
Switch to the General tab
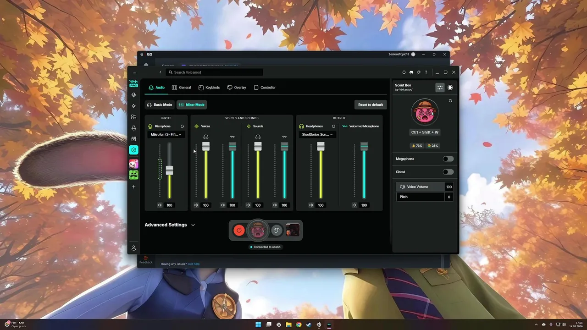click(182, 88)
